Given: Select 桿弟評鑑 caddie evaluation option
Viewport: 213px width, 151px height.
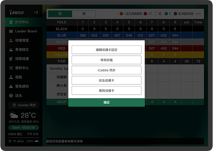Looking at the screenshot, I should [106, 60].
